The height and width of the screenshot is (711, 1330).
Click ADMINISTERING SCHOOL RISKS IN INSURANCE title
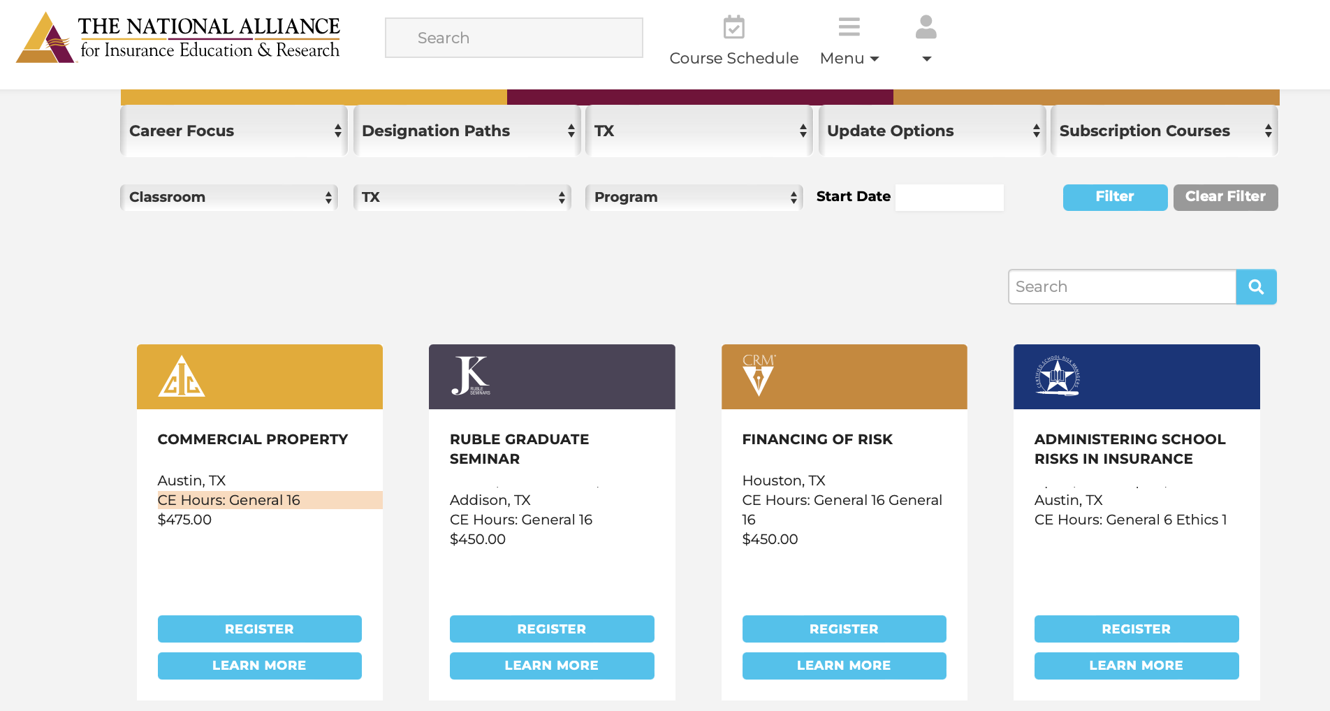pyautogui.click(x=1130, y=449)
